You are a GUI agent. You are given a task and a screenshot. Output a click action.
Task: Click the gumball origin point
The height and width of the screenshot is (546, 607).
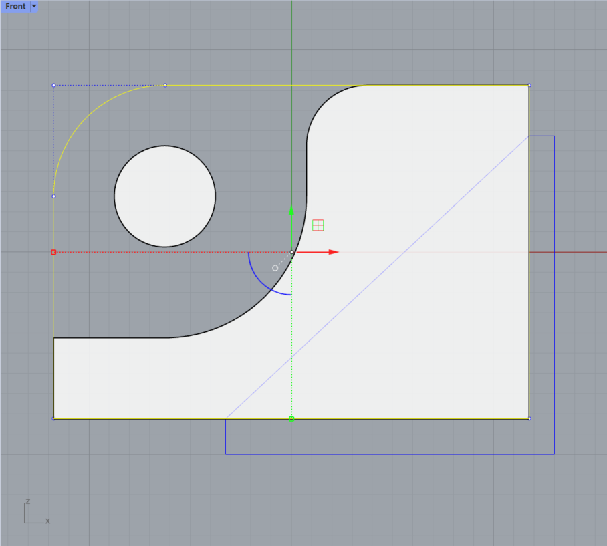291,252
